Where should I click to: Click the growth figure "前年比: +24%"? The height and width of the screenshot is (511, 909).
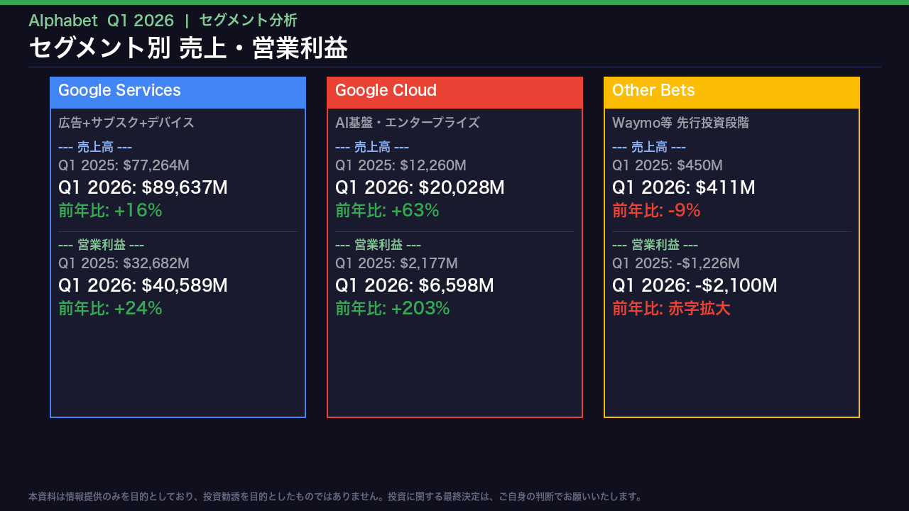tap(110, 309)
